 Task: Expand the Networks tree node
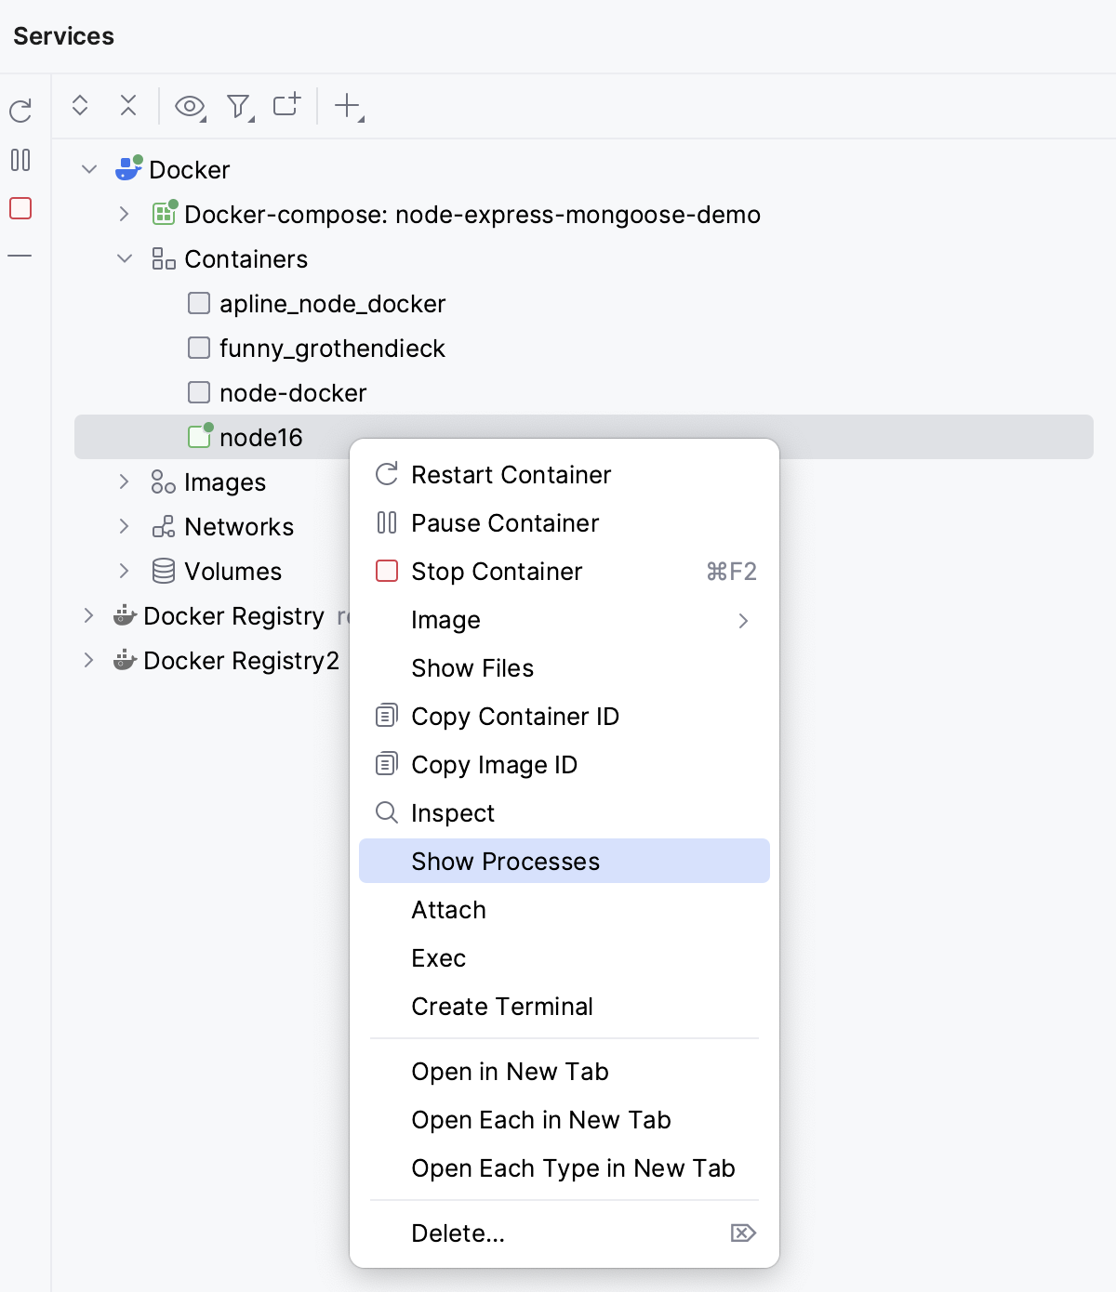tap(124, 526)
